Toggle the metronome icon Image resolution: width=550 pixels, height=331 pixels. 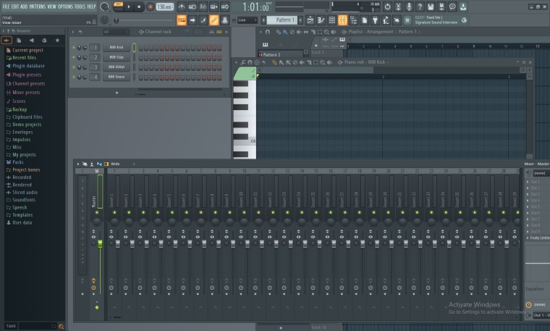182,7
